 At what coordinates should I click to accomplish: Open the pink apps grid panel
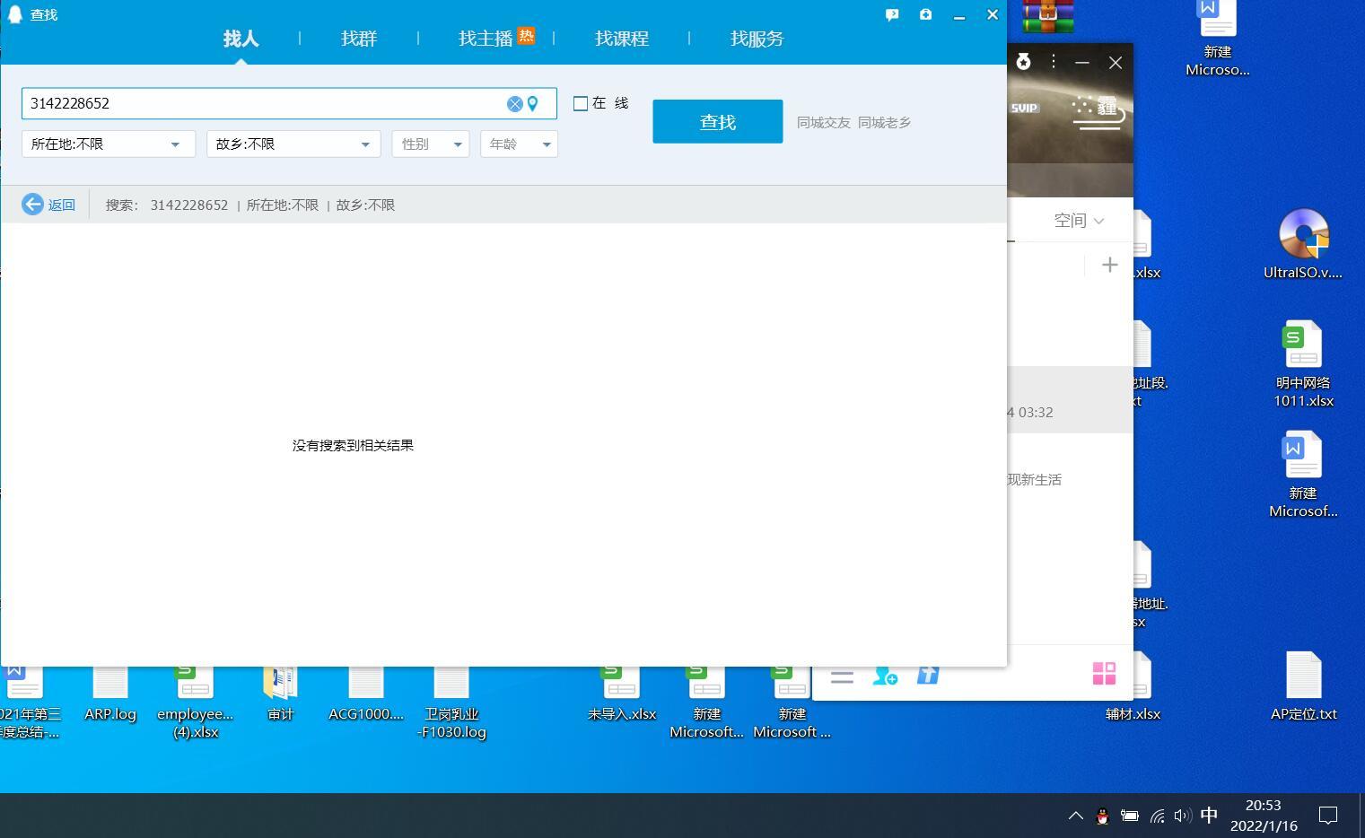tap(1104, 673)
